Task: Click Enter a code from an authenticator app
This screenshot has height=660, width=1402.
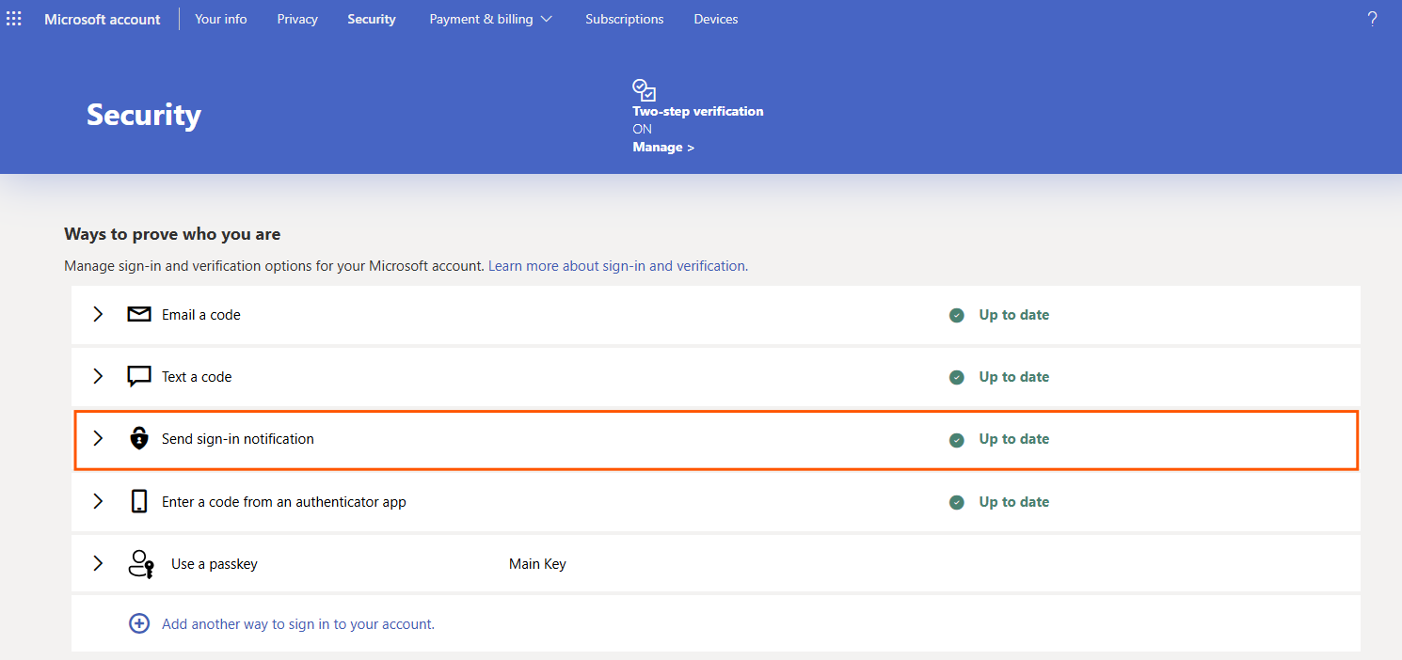Action: [284, 502]
